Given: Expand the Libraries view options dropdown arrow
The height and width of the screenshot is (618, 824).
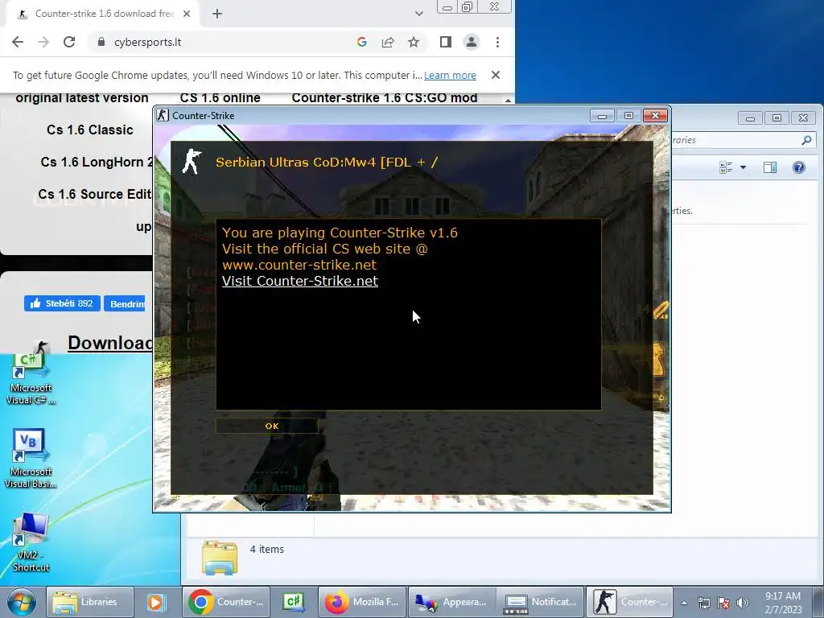Looking at the screenshot, I should [743, 167].
